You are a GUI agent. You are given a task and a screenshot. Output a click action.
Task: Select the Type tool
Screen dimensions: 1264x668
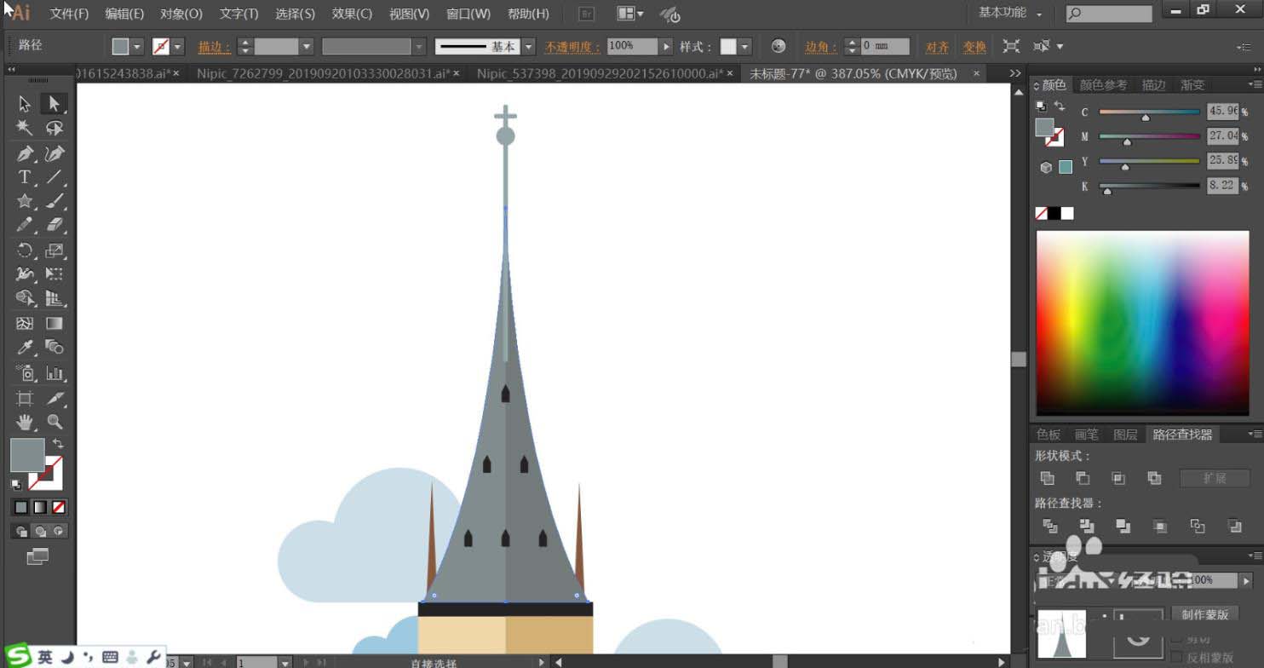(25, 177)
